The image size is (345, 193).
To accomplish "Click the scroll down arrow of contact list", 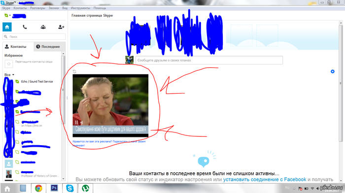I will click(x=63, y=179).
